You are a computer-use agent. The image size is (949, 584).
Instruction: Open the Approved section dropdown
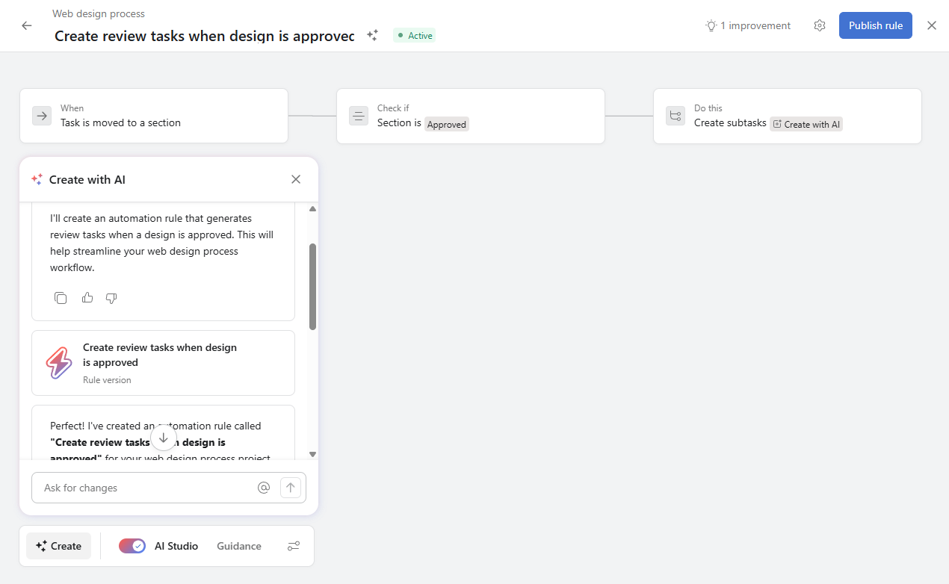point(446,124)
